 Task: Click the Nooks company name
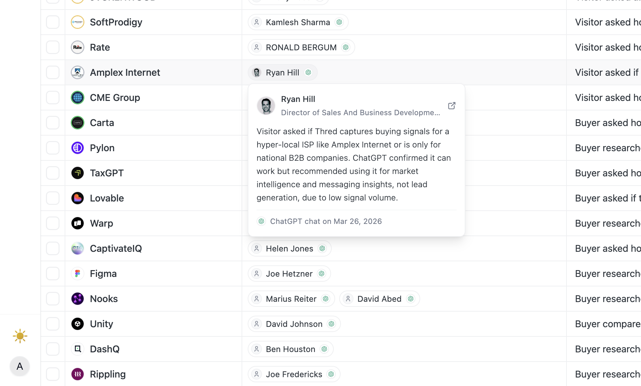(x=104, y=299)
